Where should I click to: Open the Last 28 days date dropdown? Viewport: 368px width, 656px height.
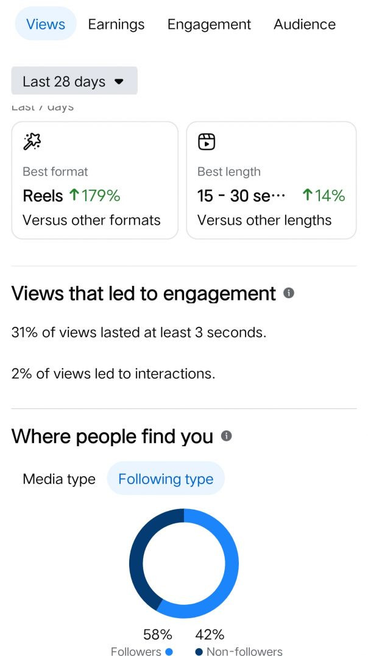point(74,81)
